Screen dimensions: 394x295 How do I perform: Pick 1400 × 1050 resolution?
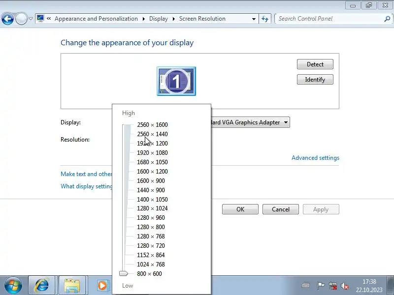click(152, 200)
